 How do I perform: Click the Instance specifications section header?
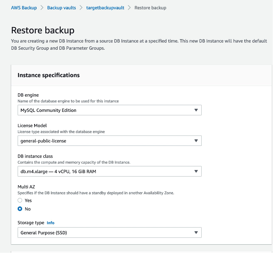coord(49,75)
